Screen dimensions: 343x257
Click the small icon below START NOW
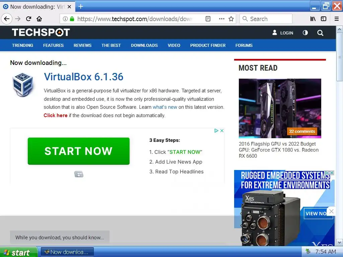[79, 174]
